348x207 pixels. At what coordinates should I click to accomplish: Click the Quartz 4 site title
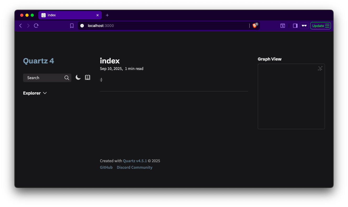click(39, 61)
